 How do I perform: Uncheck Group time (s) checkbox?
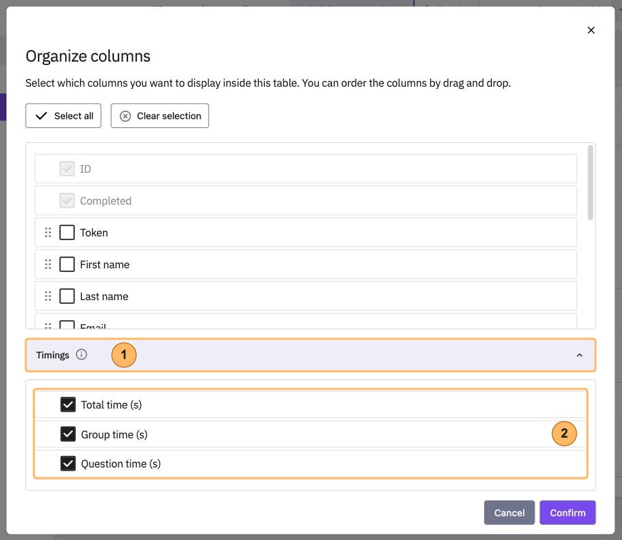(68, 434)
